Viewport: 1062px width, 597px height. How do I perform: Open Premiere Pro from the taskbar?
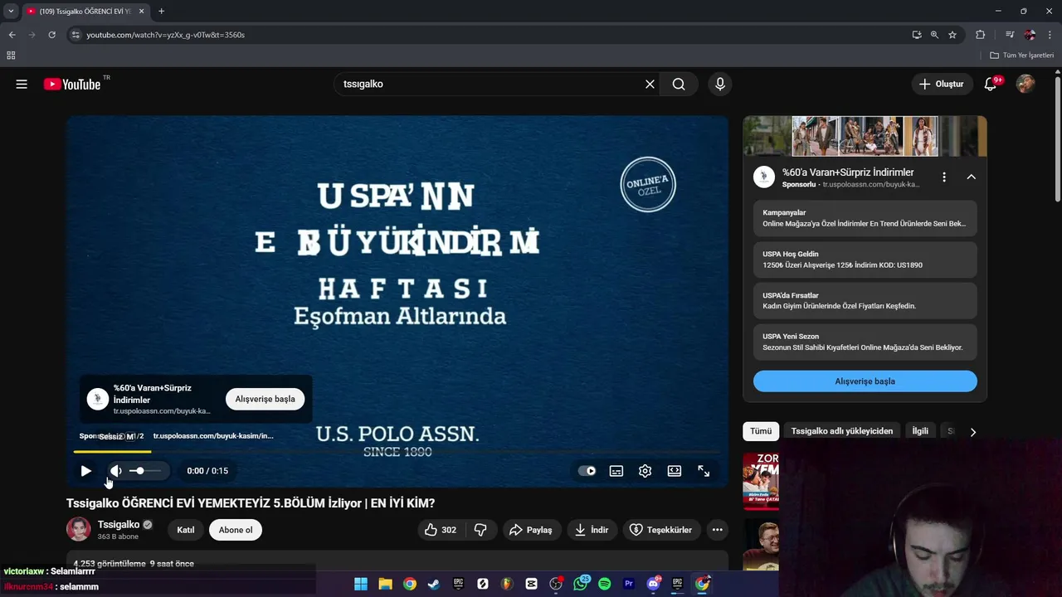click(x=629, y=584)
